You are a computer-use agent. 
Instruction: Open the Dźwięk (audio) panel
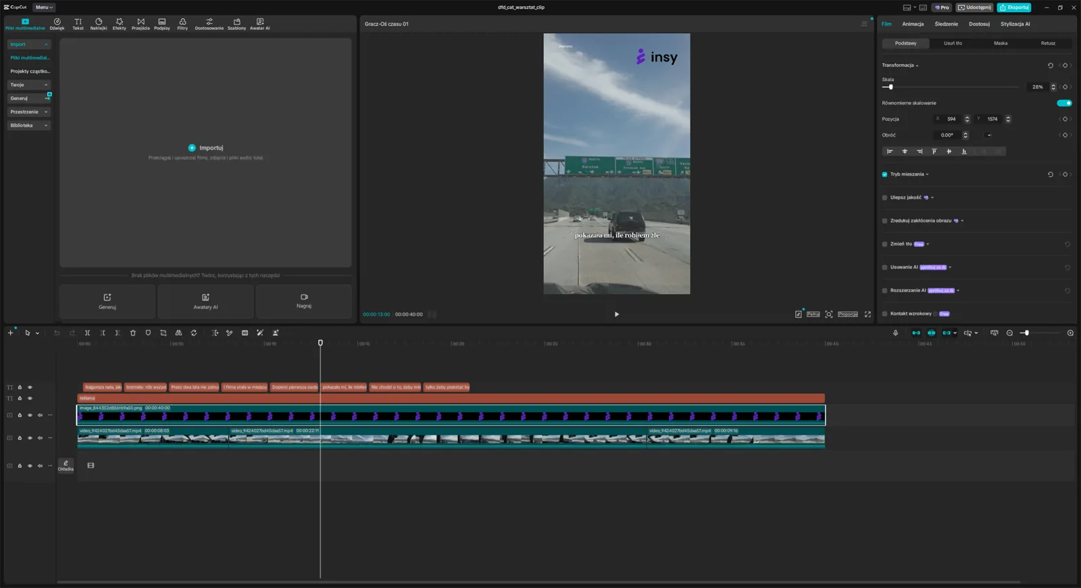coord(57,24)
